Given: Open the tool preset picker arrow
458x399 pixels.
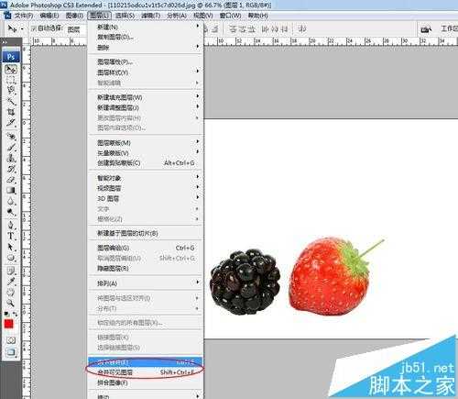Looking at the screenshot, I should coord(22,28).
